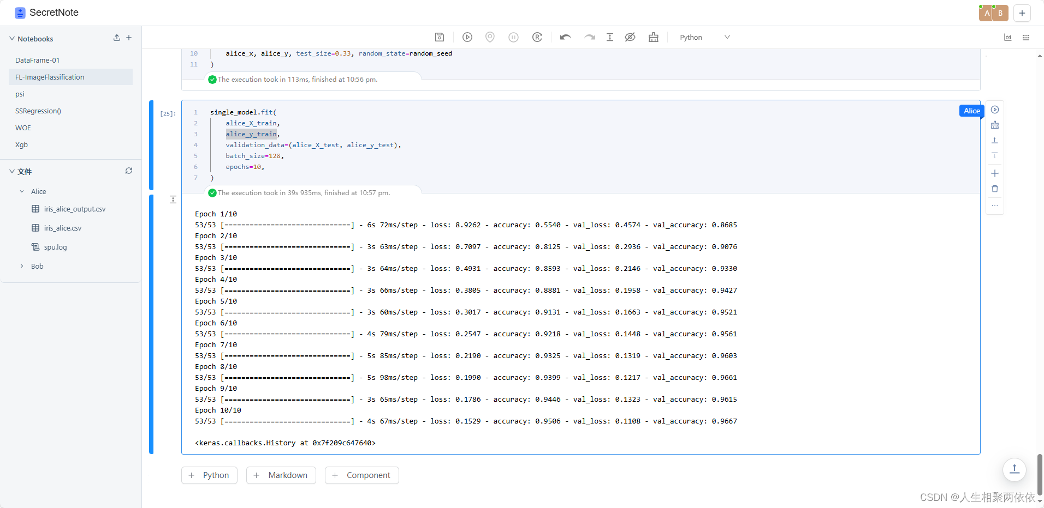Upload a notebook via export icon
The width and height of the screenshot is (1044, 508).
[116, 38]
